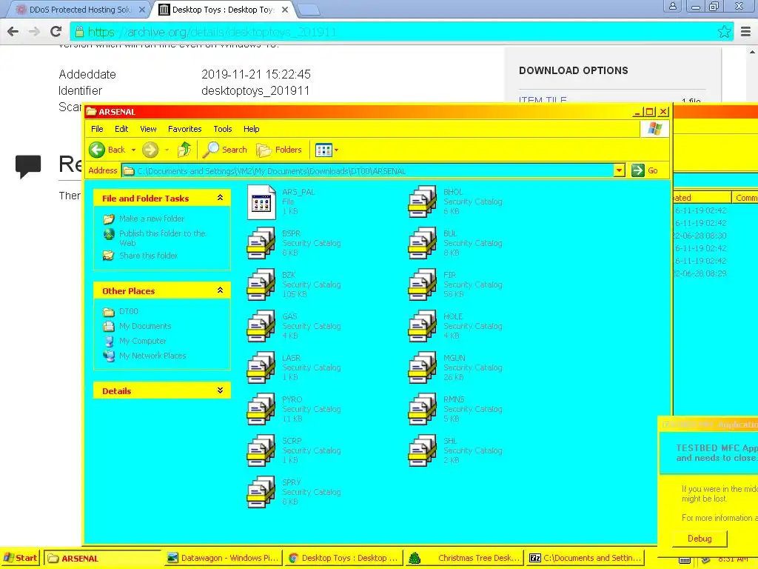Viewport: 758px width, 569px height.
Task: Switch to Christmas Tree Desktop taskbar item
Action: (x=465, y=558)
